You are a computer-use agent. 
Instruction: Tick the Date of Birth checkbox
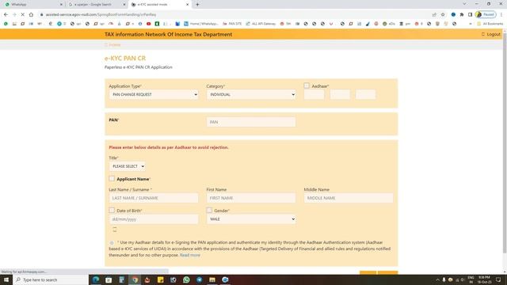coord(112,210)
